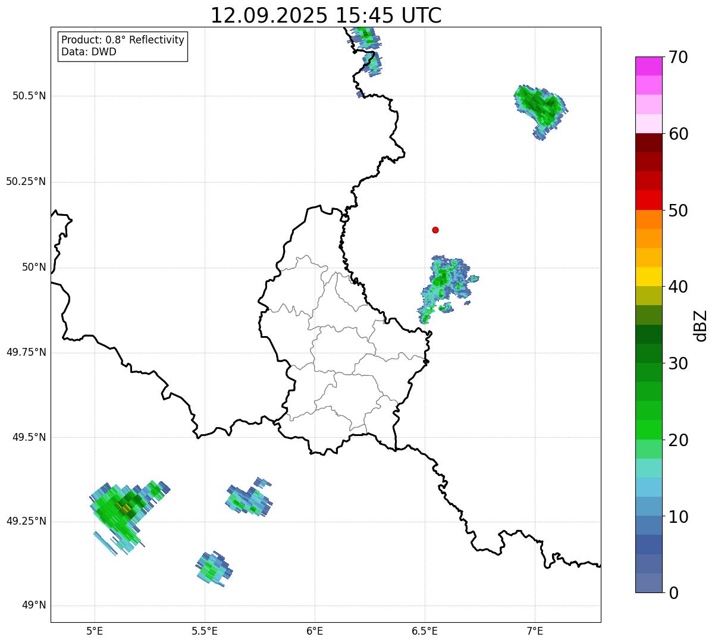
Task: Click the 50.5°N latitude label
Action: (x=29, y=96)
